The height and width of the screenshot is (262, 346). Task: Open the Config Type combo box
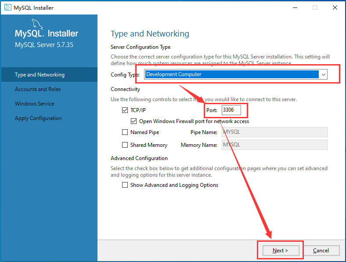point(231,75)
